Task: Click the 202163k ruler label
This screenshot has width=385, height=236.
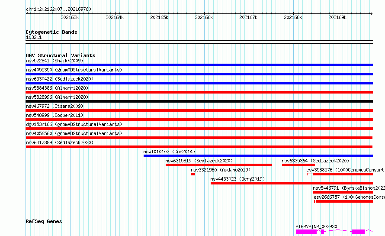Action: coord(70,17)
